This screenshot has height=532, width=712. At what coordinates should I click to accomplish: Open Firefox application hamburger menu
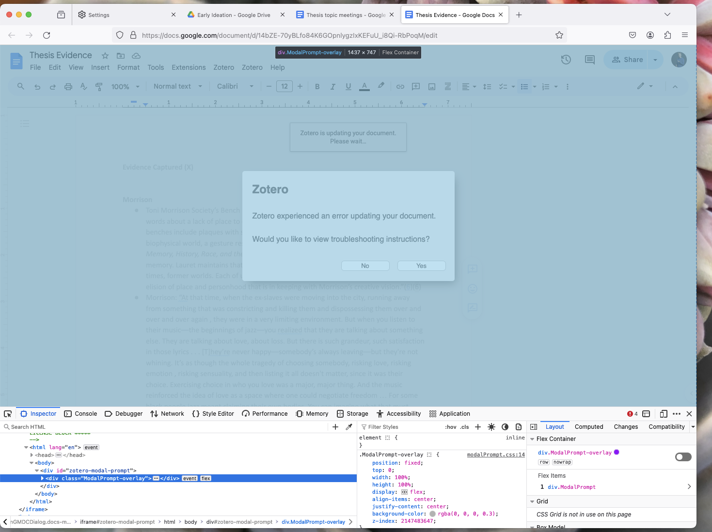tap(685, 35)
